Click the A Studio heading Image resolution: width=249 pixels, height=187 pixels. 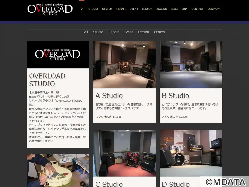[109, 96]
